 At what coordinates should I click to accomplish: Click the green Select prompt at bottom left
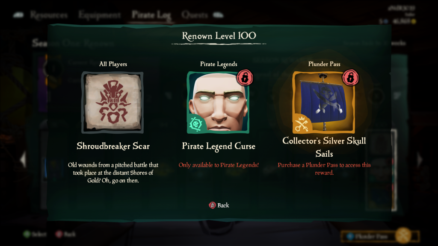pyautogui.click(x=35, y=234)
